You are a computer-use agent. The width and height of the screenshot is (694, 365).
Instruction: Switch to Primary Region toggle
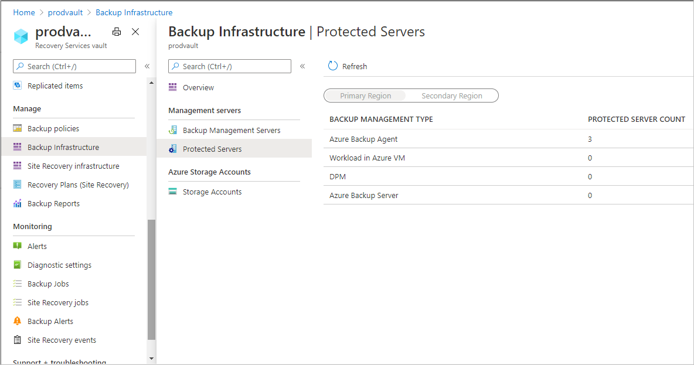pyautogui.click(x=365, y=96)
